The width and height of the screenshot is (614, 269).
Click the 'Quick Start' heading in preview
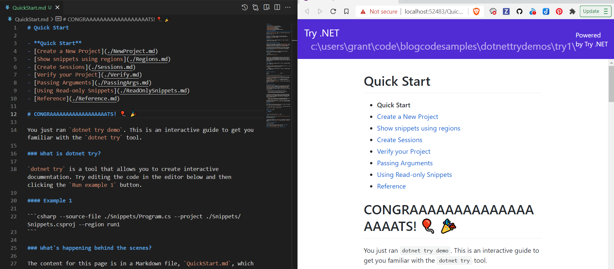point(397,81)
